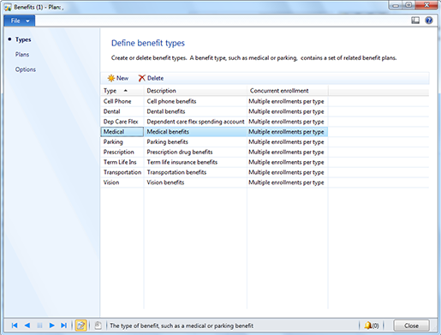
Task: Select the Types navigation item
Action: point(23,39)
